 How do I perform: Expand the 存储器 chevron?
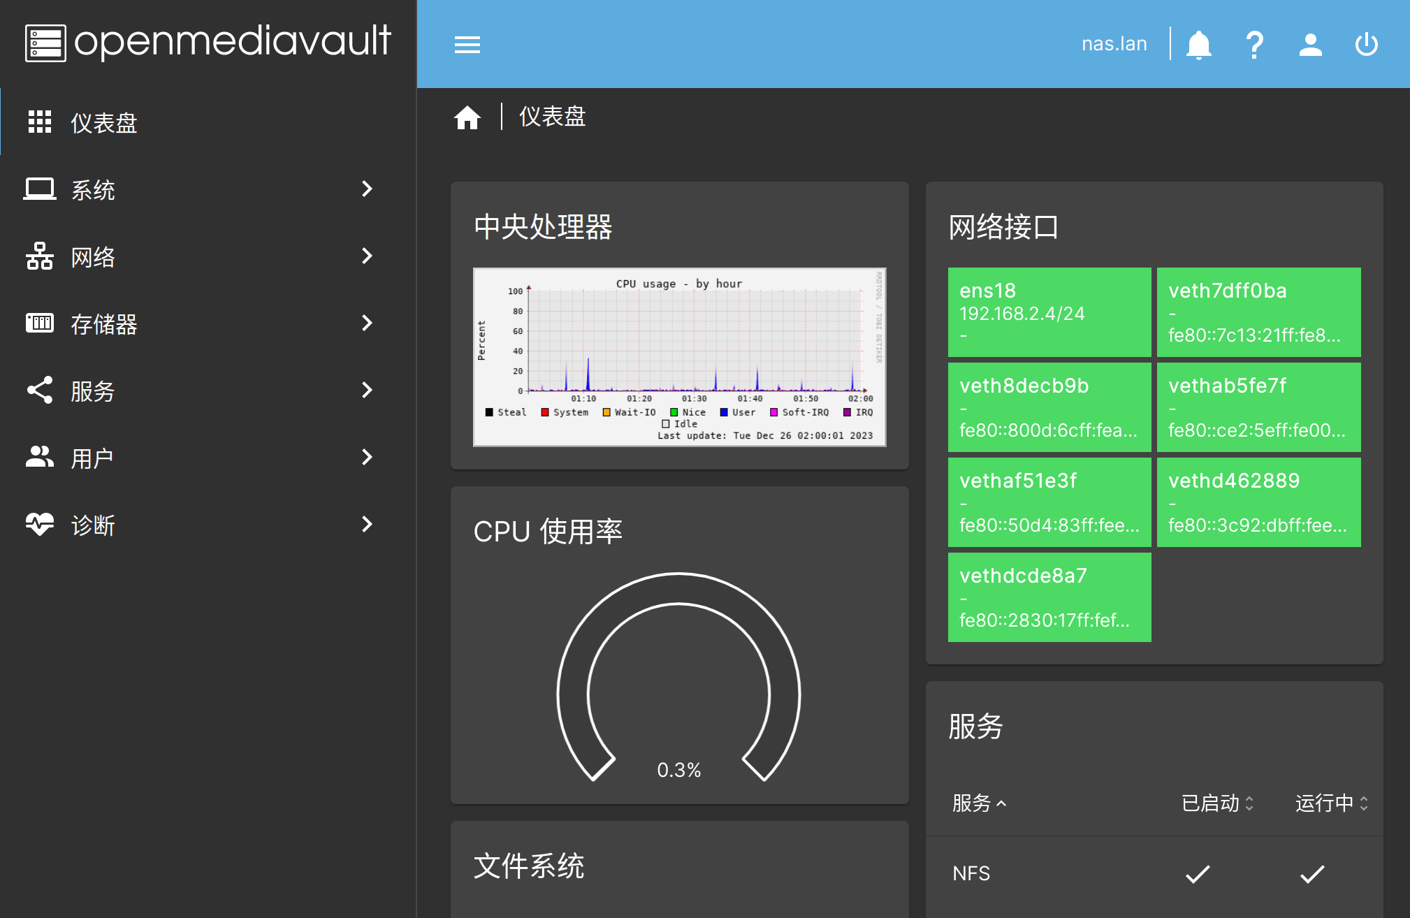[x=367, y=323]
